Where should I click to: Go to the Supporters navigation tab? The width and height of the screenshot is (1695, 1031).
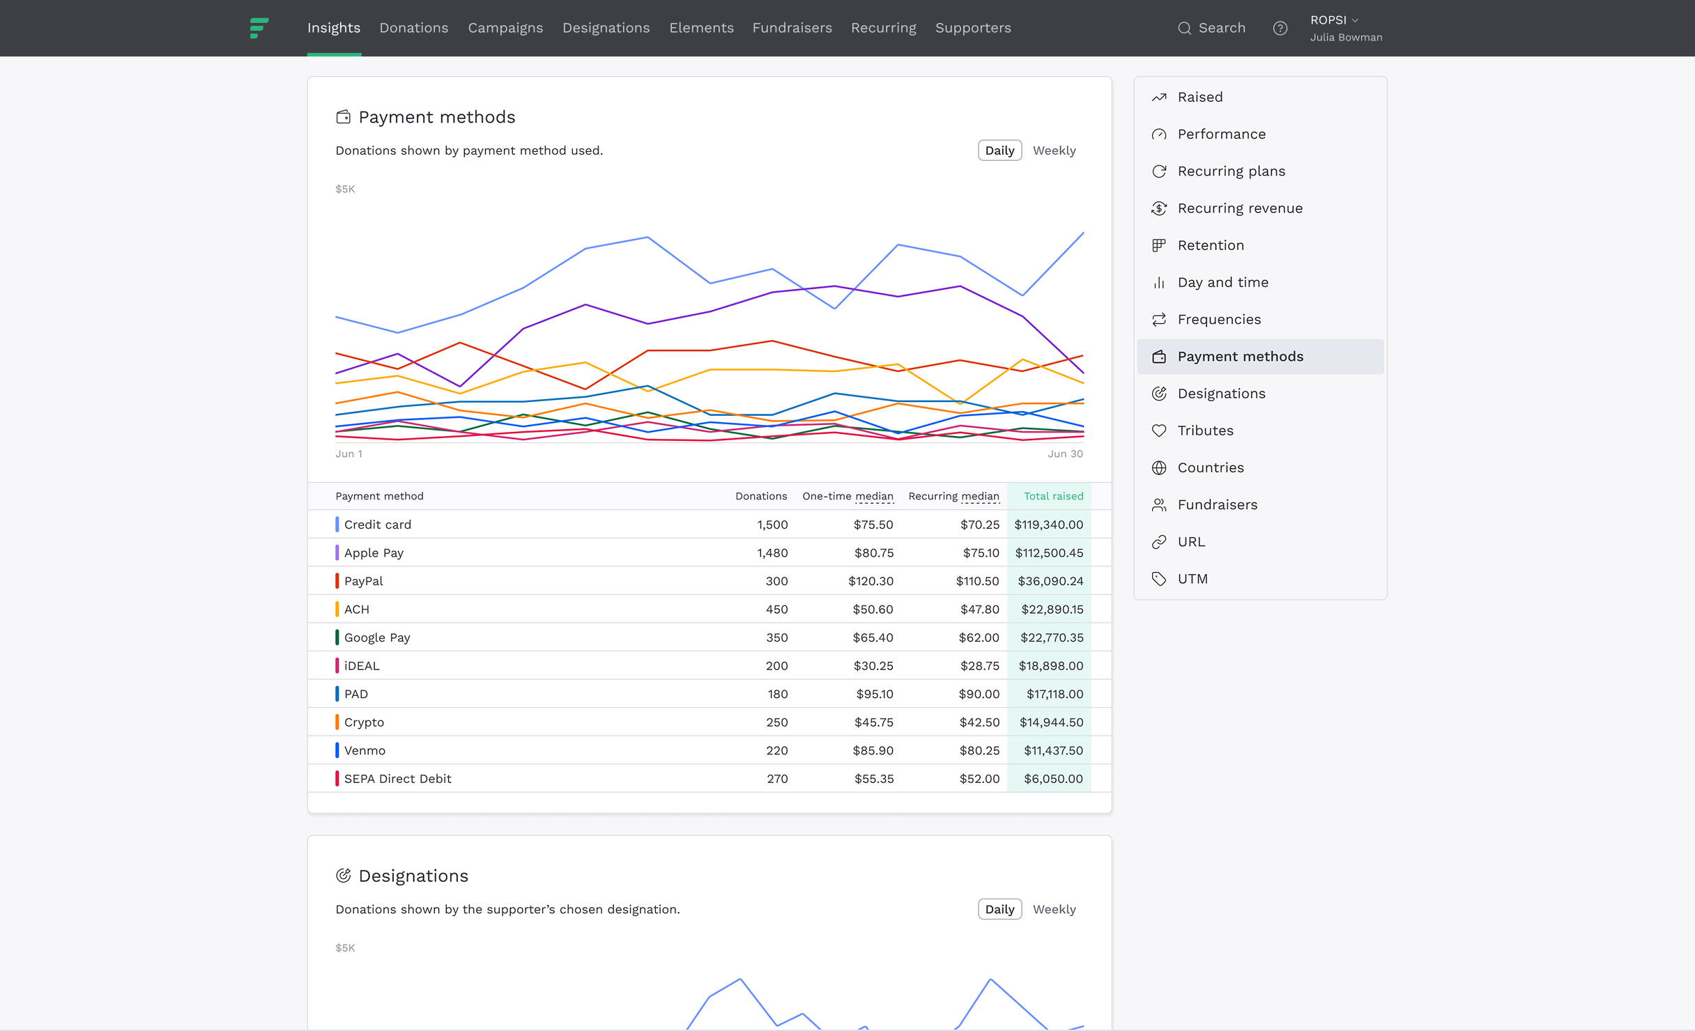(972, 28)
